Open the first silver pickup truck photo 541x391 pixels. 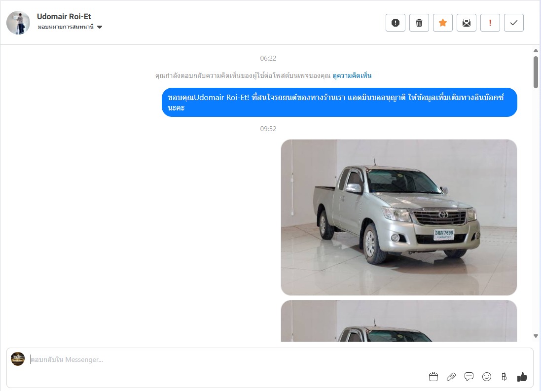click(399, 217)
